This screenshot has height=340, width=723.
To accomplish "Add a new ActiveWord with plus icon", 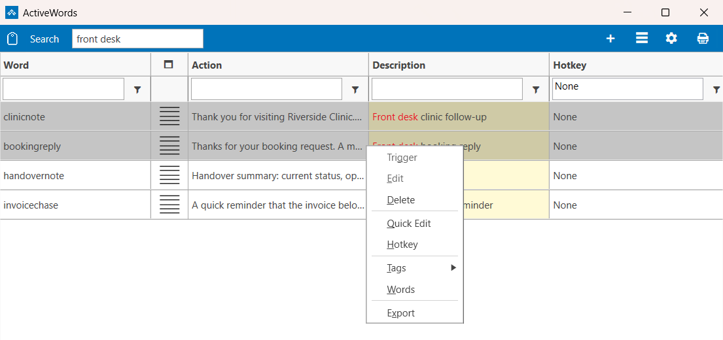I will [x=610, y=39].
